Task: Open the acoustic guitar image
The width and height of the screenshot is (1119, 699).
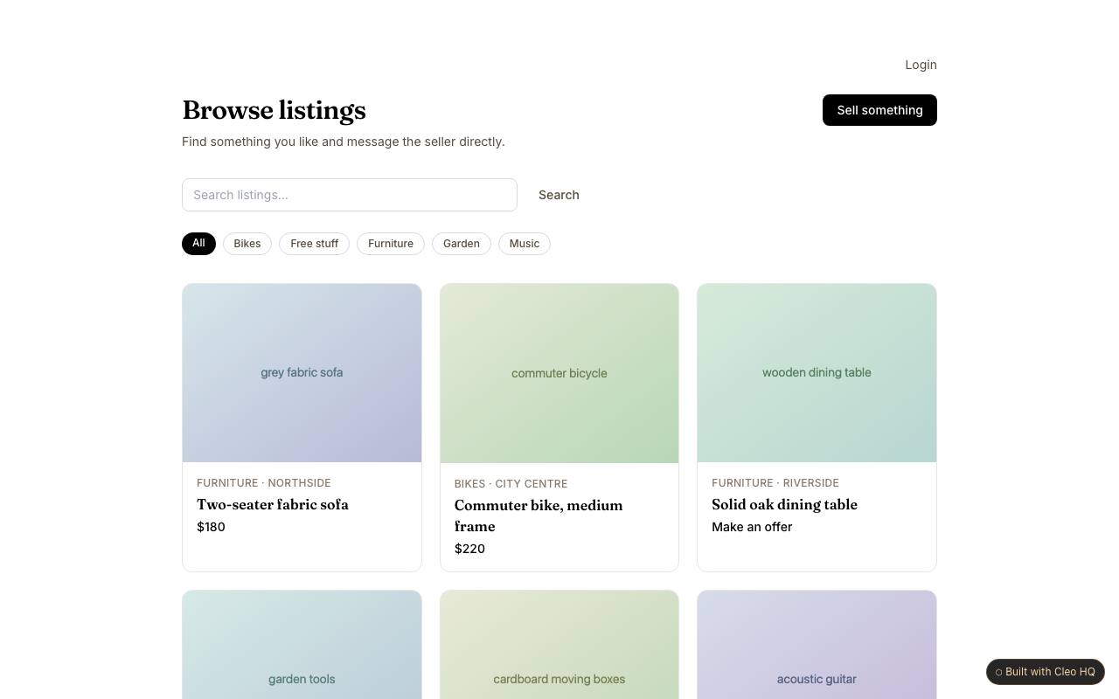Action: pos(817,645)
